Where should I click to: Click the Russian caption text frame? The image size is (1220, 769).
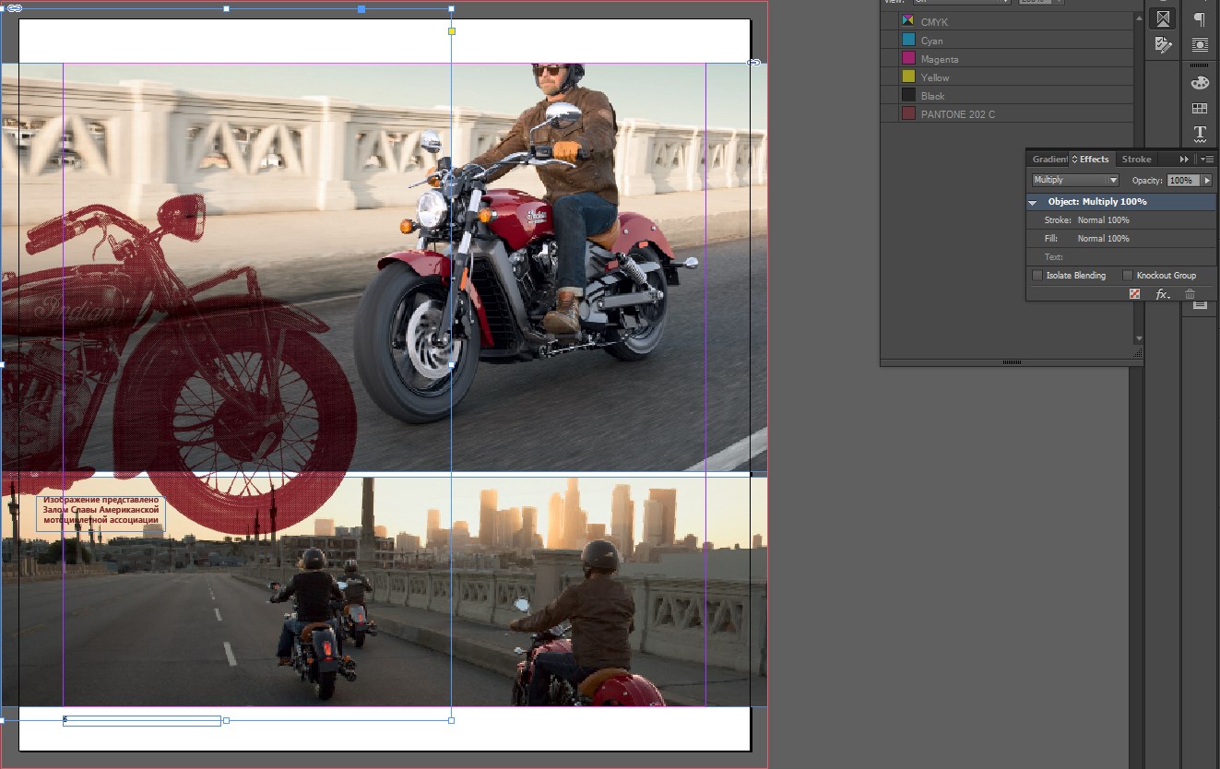point(101,512)
